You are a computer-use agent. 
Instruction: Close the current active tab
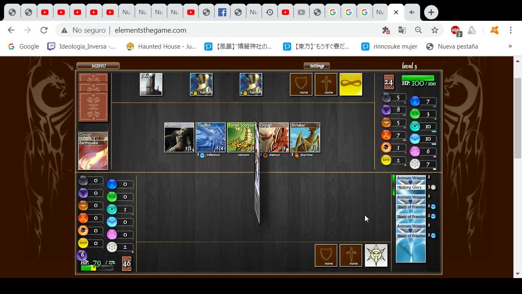coord(396,12)
